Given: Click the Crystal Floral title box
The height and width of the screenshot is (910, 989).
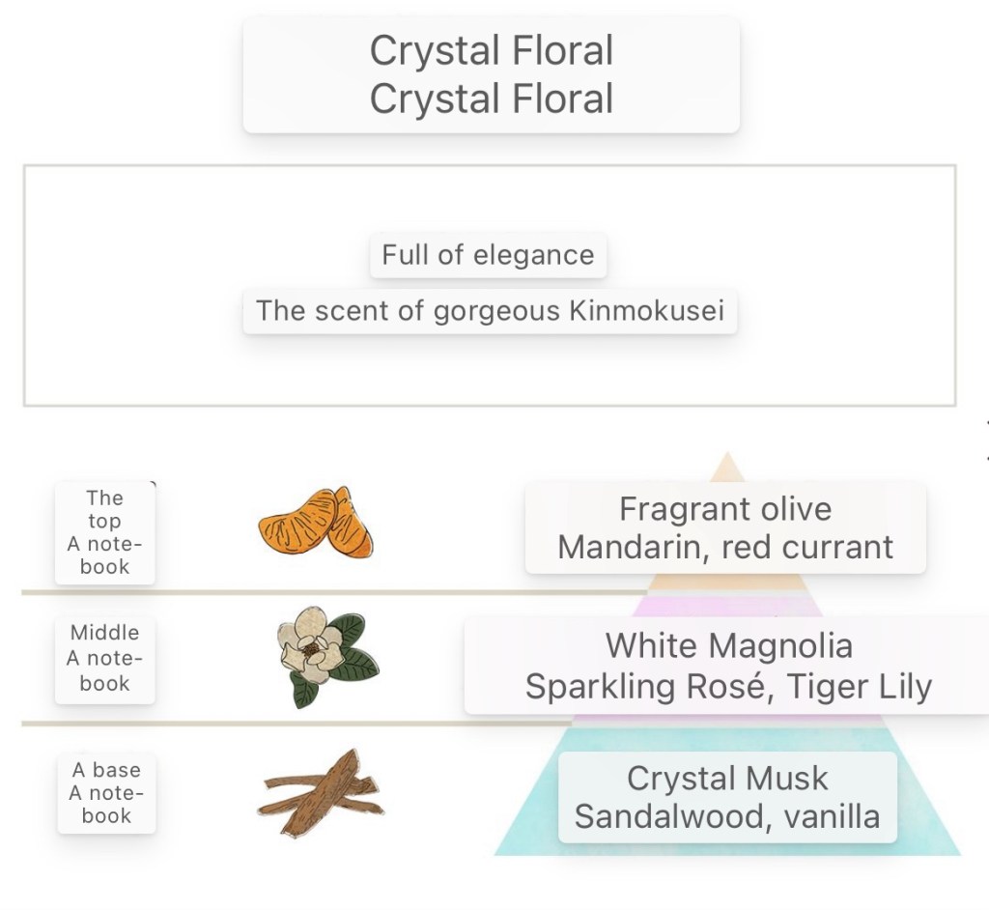Looking at the screenshot, I should (x=491, y=74).
